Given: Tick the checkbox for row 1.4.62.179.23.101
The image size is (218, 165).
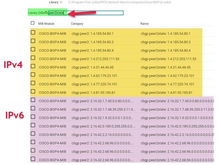Looking at the screenshot, I should [x=33, y=75].
